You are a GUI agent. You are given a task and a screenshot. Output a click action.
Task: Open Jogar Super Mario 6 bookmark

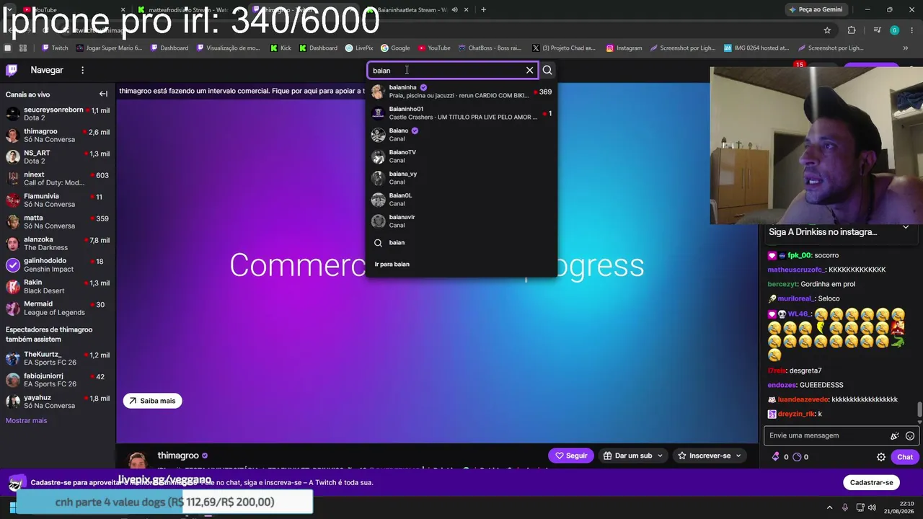(x=110, y=48)
